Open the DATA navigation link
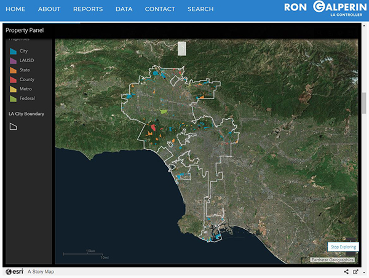369x278 pixels. point(124,9)
